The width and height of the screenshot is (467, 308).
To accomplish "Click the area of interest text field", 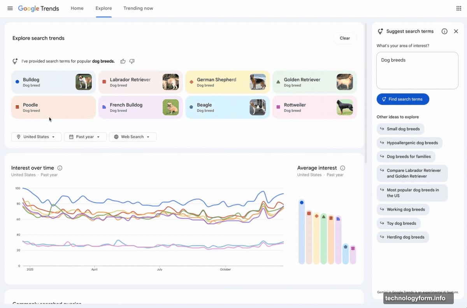I will click(x=417, y=70).
